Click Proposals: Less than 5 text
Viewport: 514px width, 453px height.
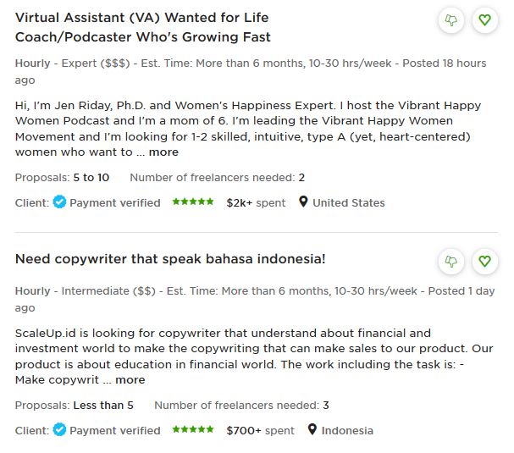(x=74, y=406)
